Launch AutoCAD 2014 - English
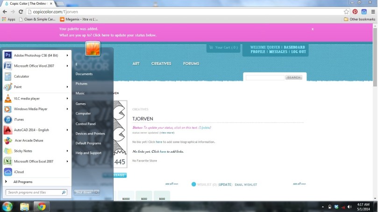This screenshot has width=378, height=212. click(x=31, y=130)
